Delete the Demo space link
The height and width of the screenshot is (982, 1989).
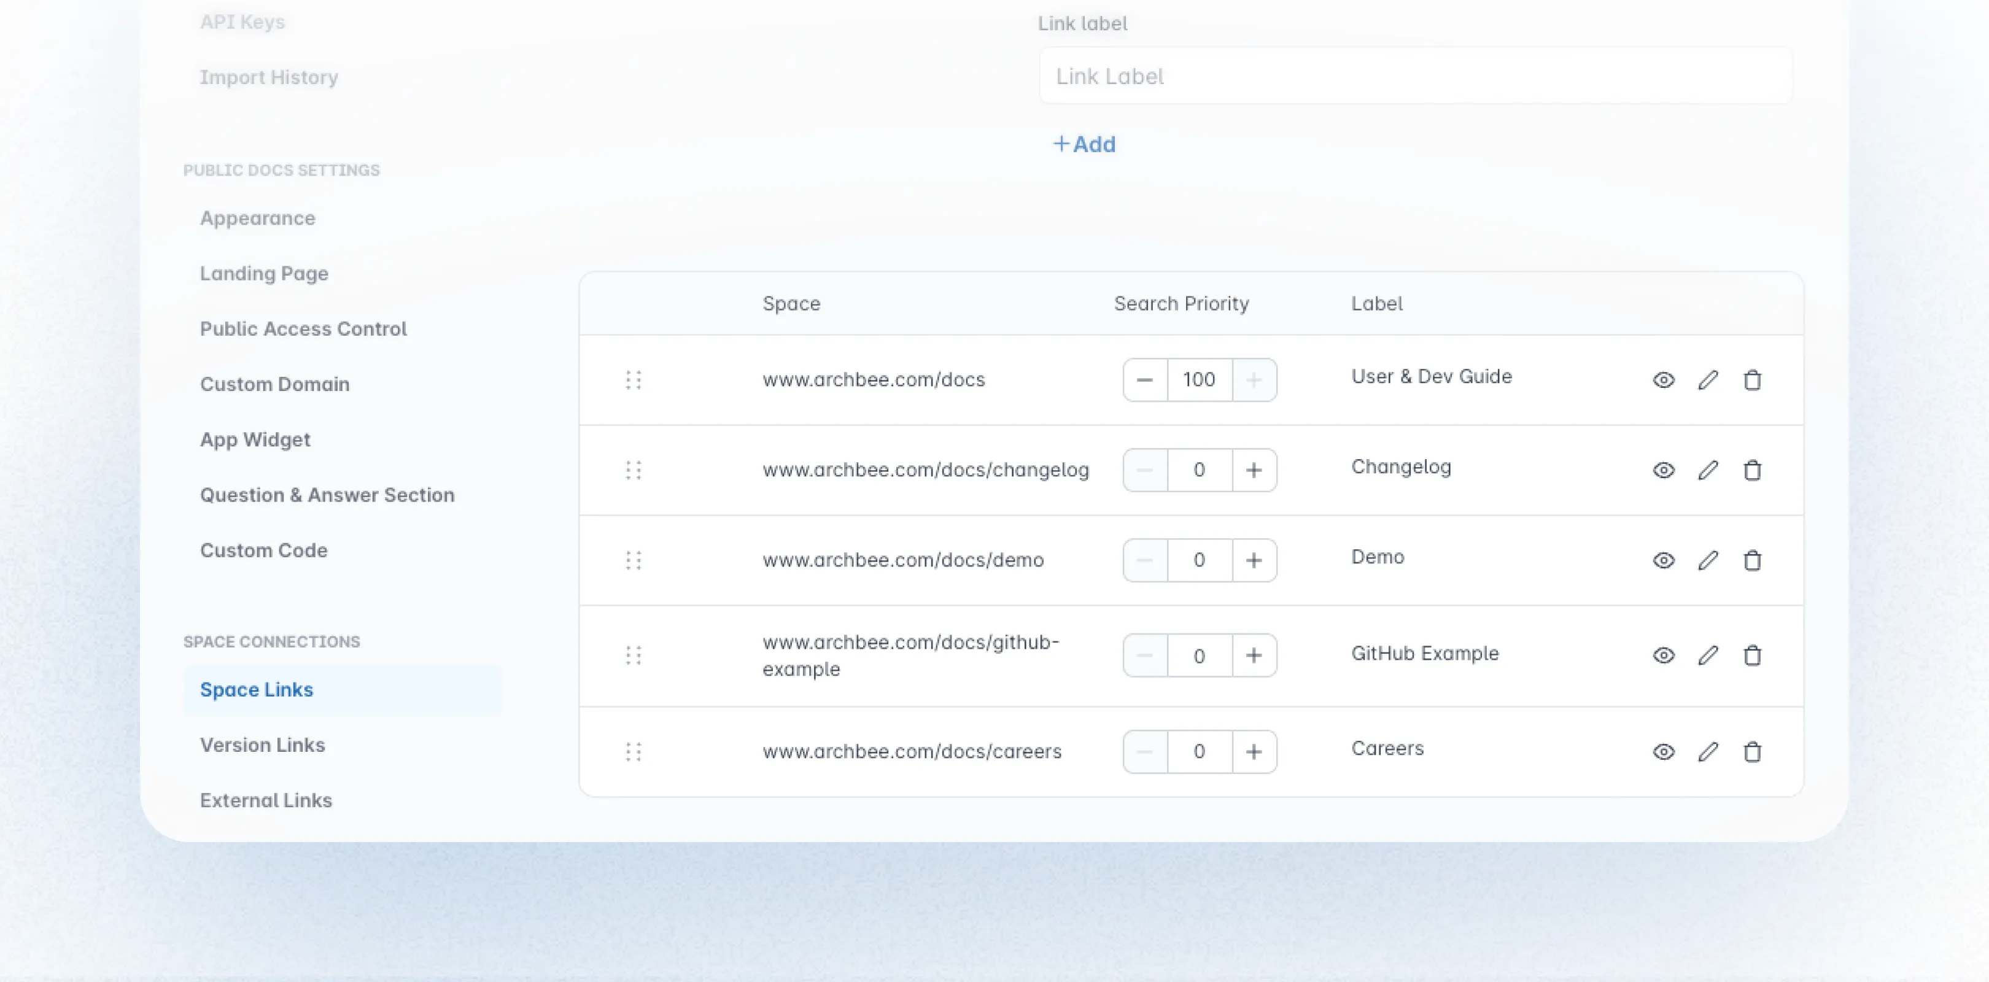pyautogui.click(x=1752, y=560)
